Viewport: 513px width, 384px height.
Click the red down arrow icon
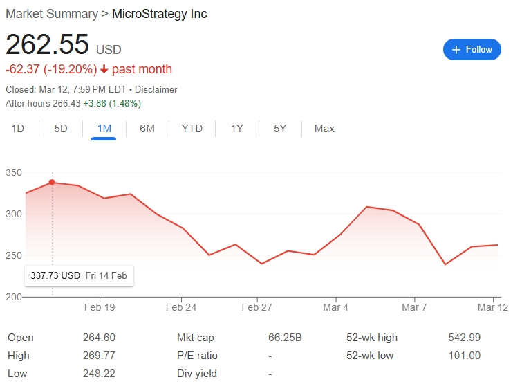pos(104,69)
